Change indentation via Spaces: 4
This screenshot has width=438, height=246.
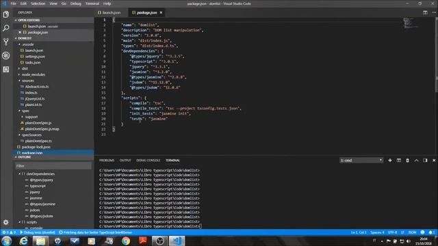377,232
